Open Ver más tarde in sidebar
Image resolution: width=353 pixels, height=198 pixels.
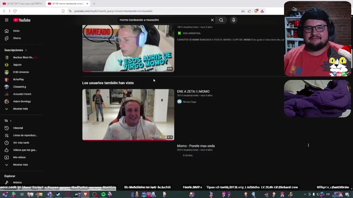point(21,143)
